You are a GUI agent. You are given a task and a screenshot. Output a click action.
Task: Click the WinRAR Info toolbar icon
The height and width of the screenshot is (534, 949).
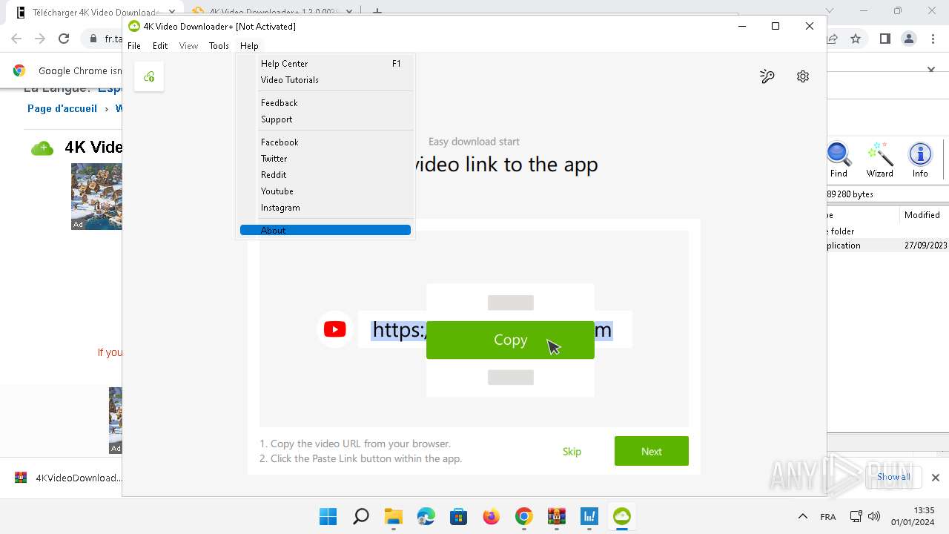click(x=920, y=160)
